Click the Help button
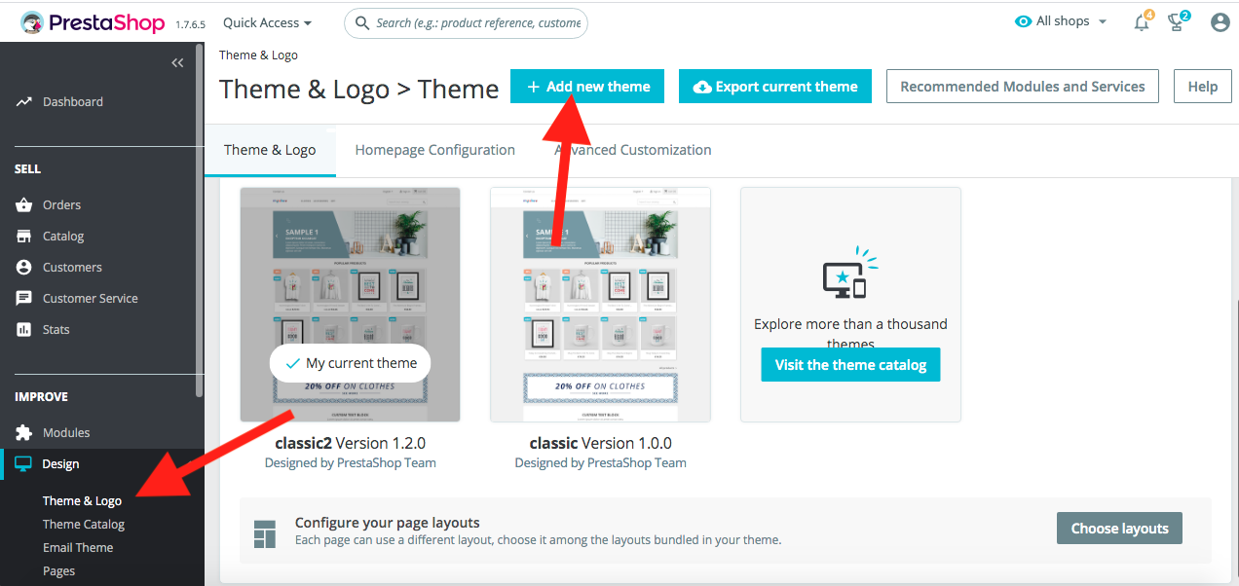Image resolution: width=1239 pixels, height=586 pixels. click(1202, 86)
